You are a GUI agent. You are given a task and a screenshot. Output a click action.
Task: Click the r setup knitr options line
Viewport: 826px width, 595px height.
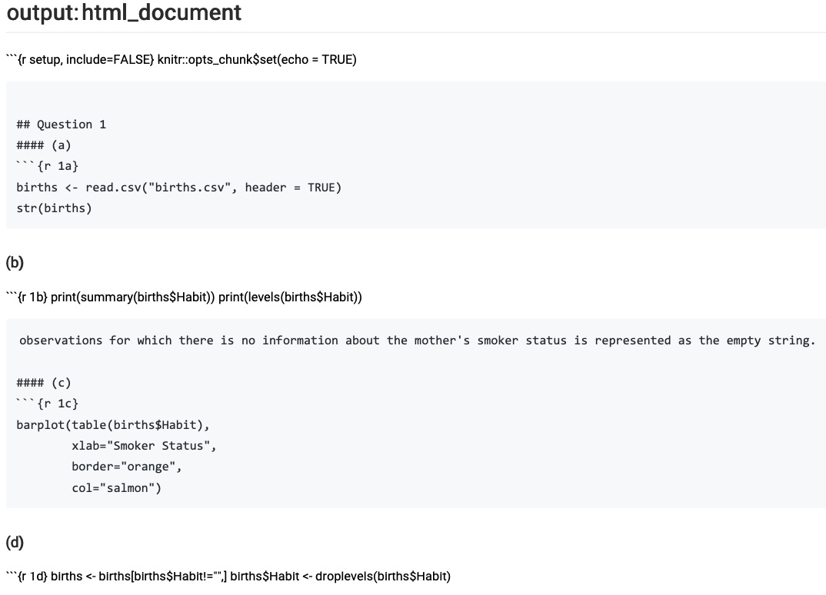[181, 60]
